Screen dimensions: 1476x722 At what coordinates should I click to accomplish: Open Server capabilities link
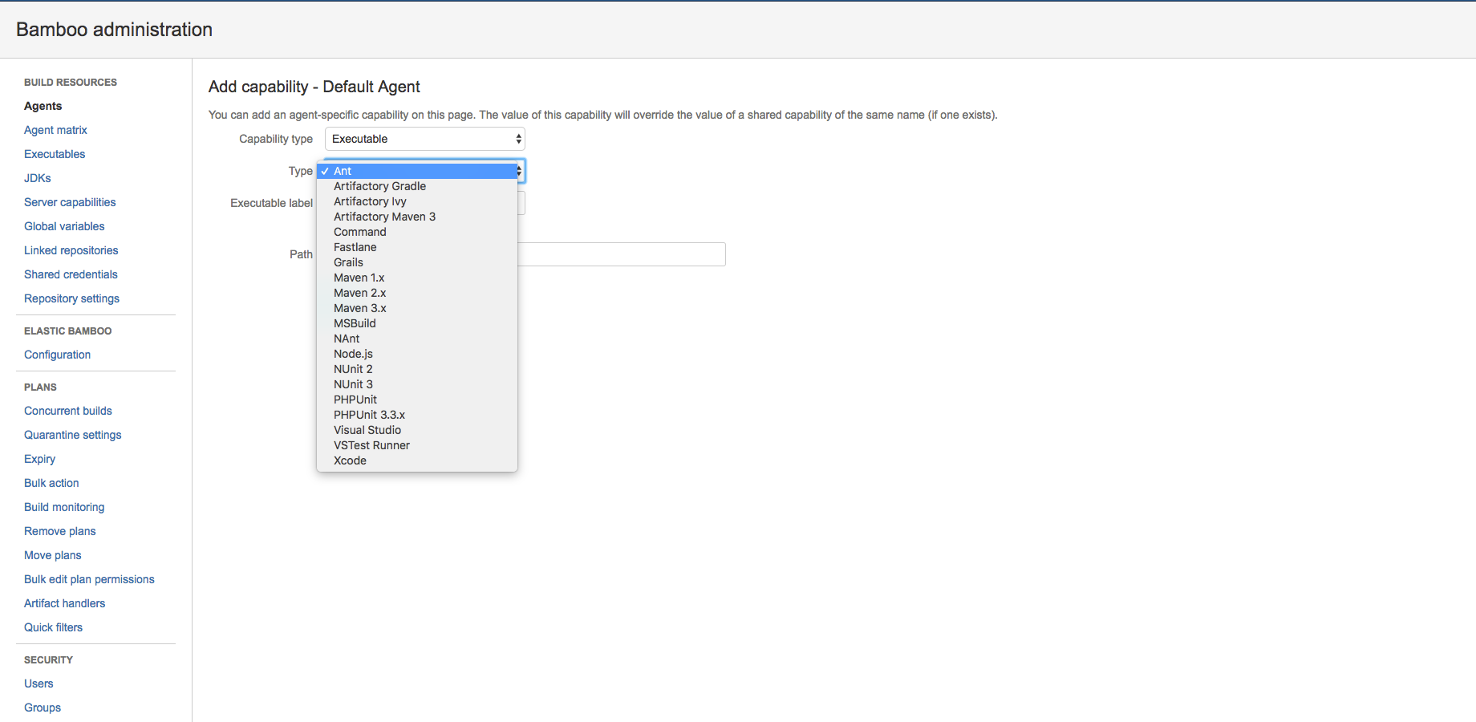(70, 202)
